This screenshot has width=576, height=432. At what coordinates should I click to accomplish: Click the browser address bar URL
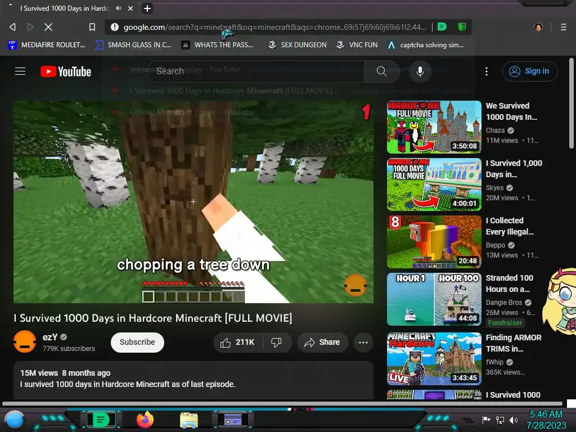pos(274,27)
